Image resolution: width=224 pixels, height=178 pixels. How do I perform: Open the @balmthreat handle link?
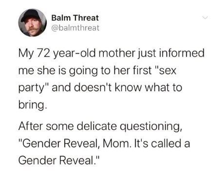point(75,28)
